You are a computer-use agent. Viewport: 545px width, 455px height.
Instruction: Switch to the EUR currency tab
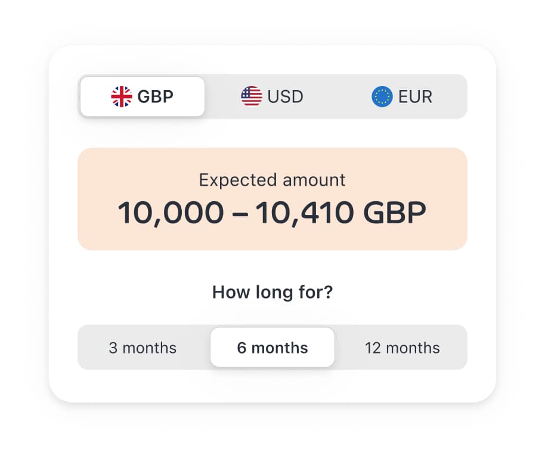[402, 97]
